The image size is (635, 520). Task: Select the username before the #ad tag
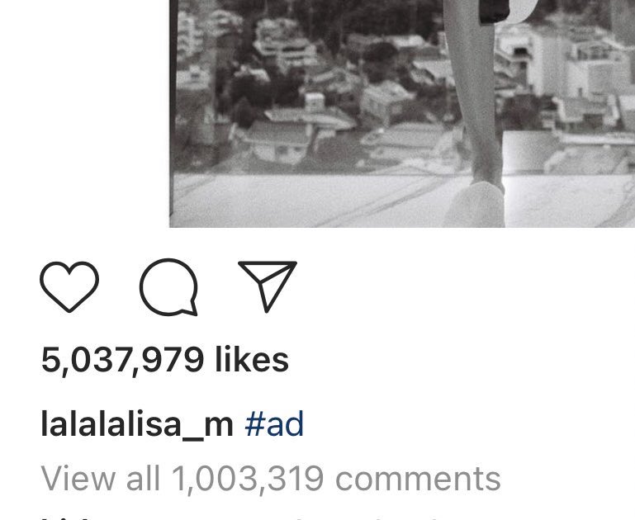137,424
